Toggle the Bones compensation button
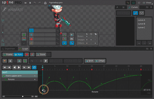The image size is (154, 99). click(x=72, y=35)
